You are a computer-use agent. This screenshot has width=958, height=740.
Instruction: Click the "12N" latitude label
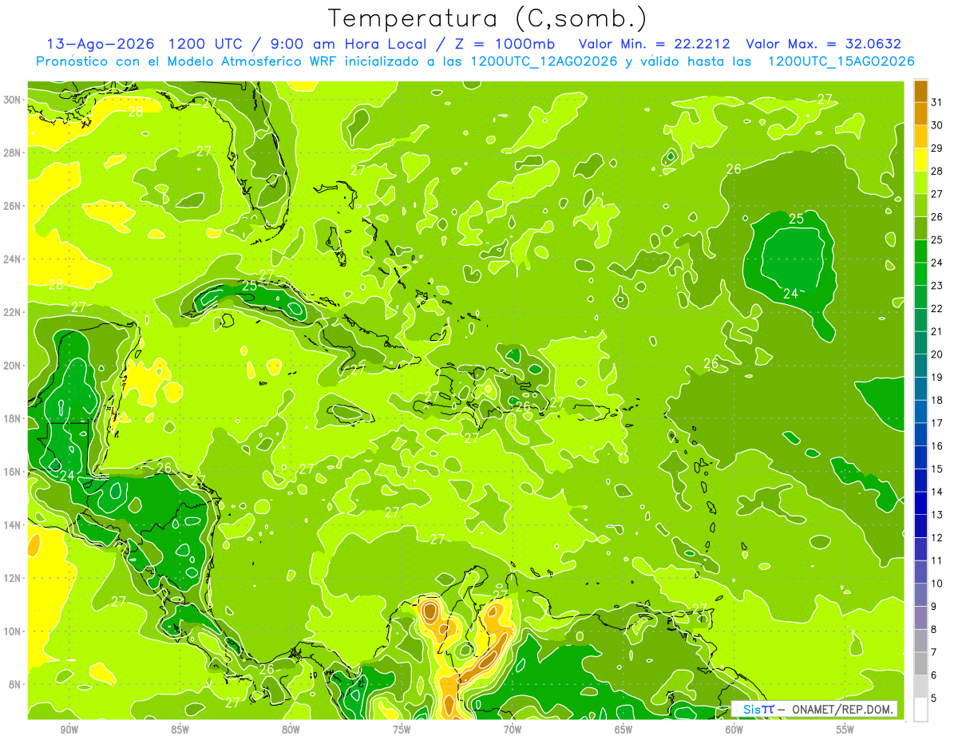12,578
